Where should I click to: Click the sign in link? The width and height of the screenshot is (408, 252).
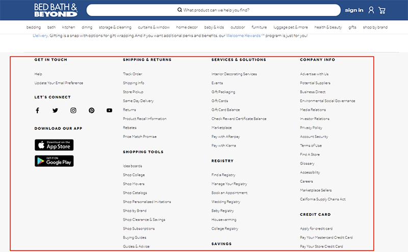tap(354, 10)
